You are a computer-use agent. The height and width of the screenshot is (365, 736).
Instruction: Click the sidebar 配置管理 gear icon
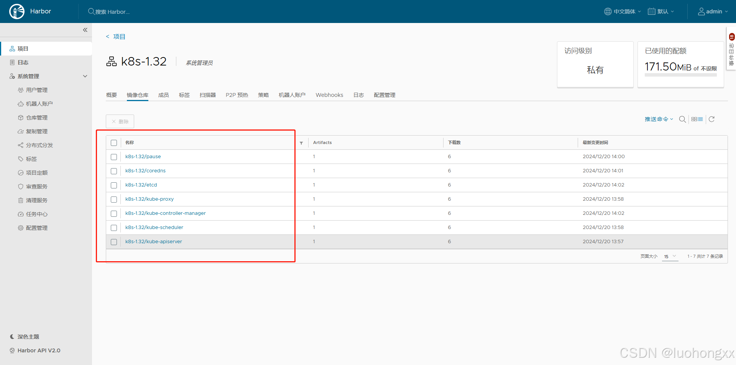pyautogui.click(x=21, y=228)
